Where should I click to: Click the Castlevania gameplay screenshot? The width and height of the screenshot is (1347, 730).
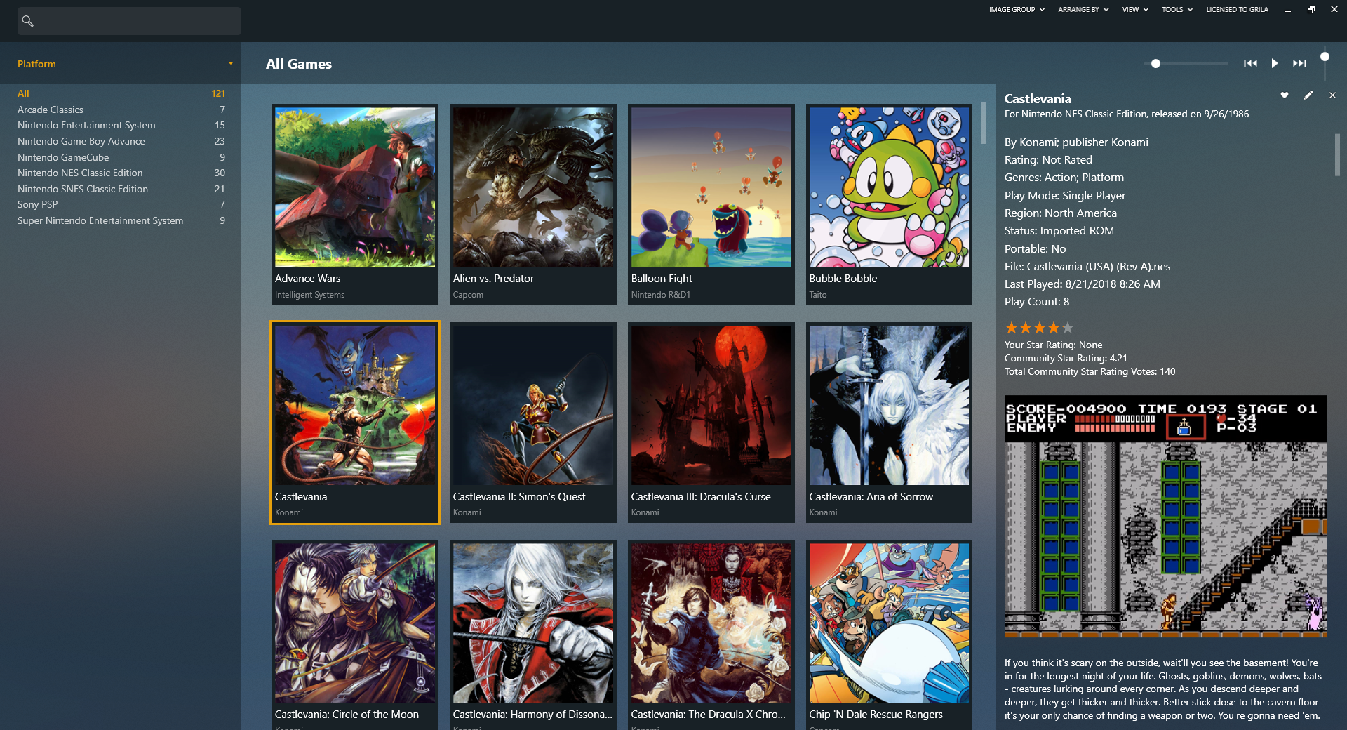tap(1165, 516)
